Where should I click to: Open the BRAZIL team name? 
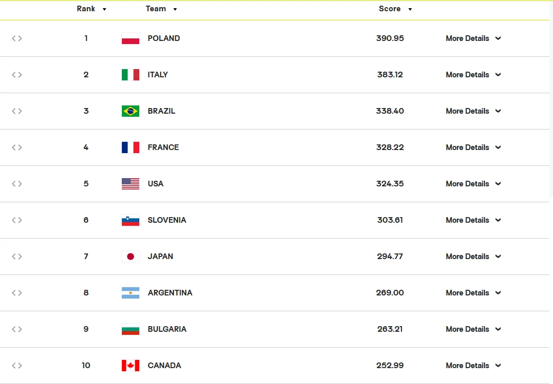[161, 111]
